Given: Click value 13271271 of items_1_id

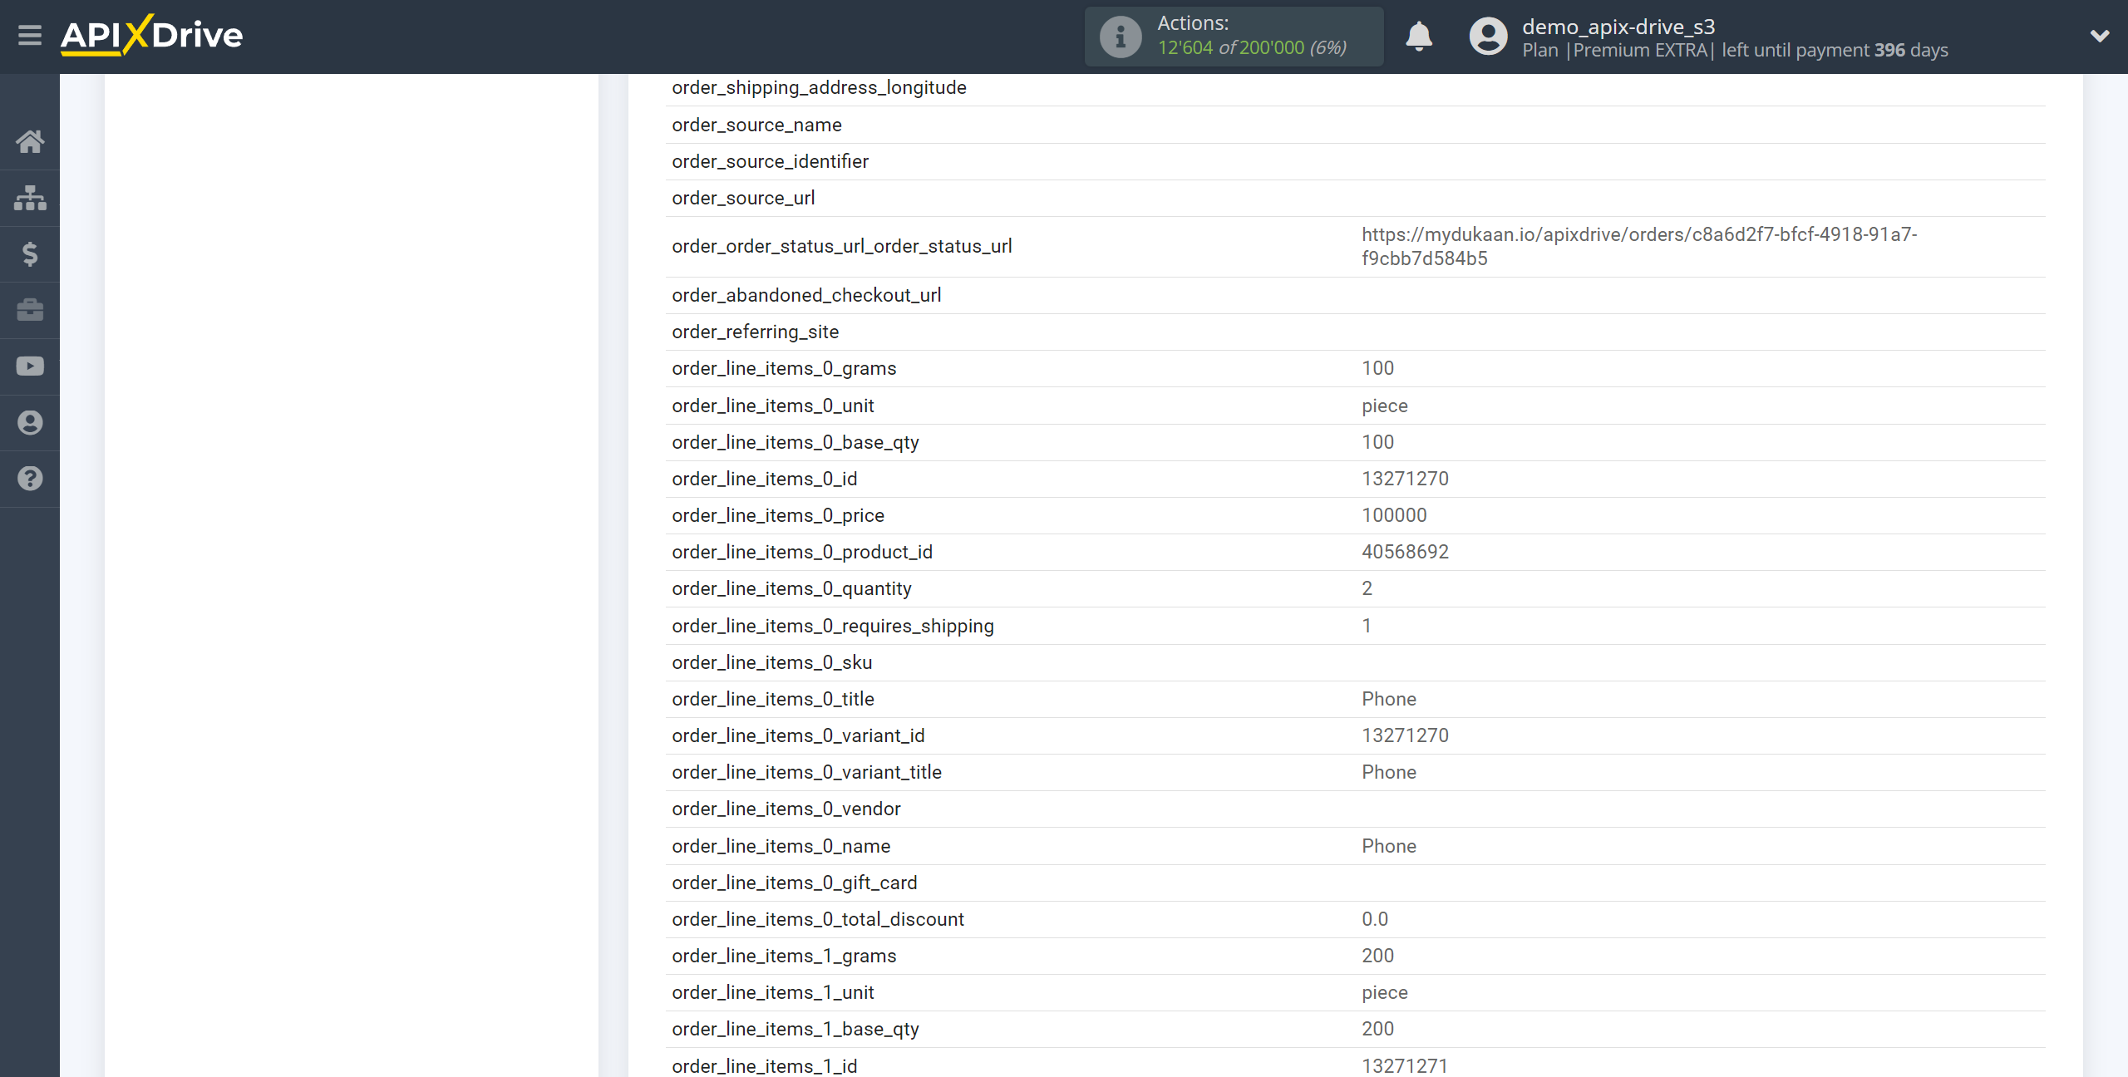Looking at the screenshot, I should tap(1405, 1066).
